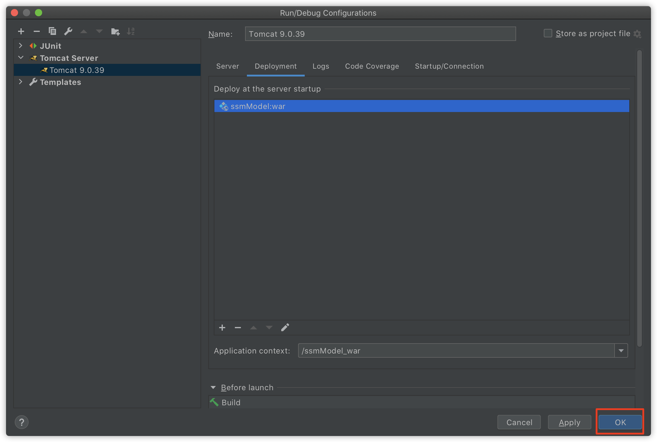Remove the ssmModel:war artifact
The height and width of the screenshot is (442, 657).
pos(238,328)
